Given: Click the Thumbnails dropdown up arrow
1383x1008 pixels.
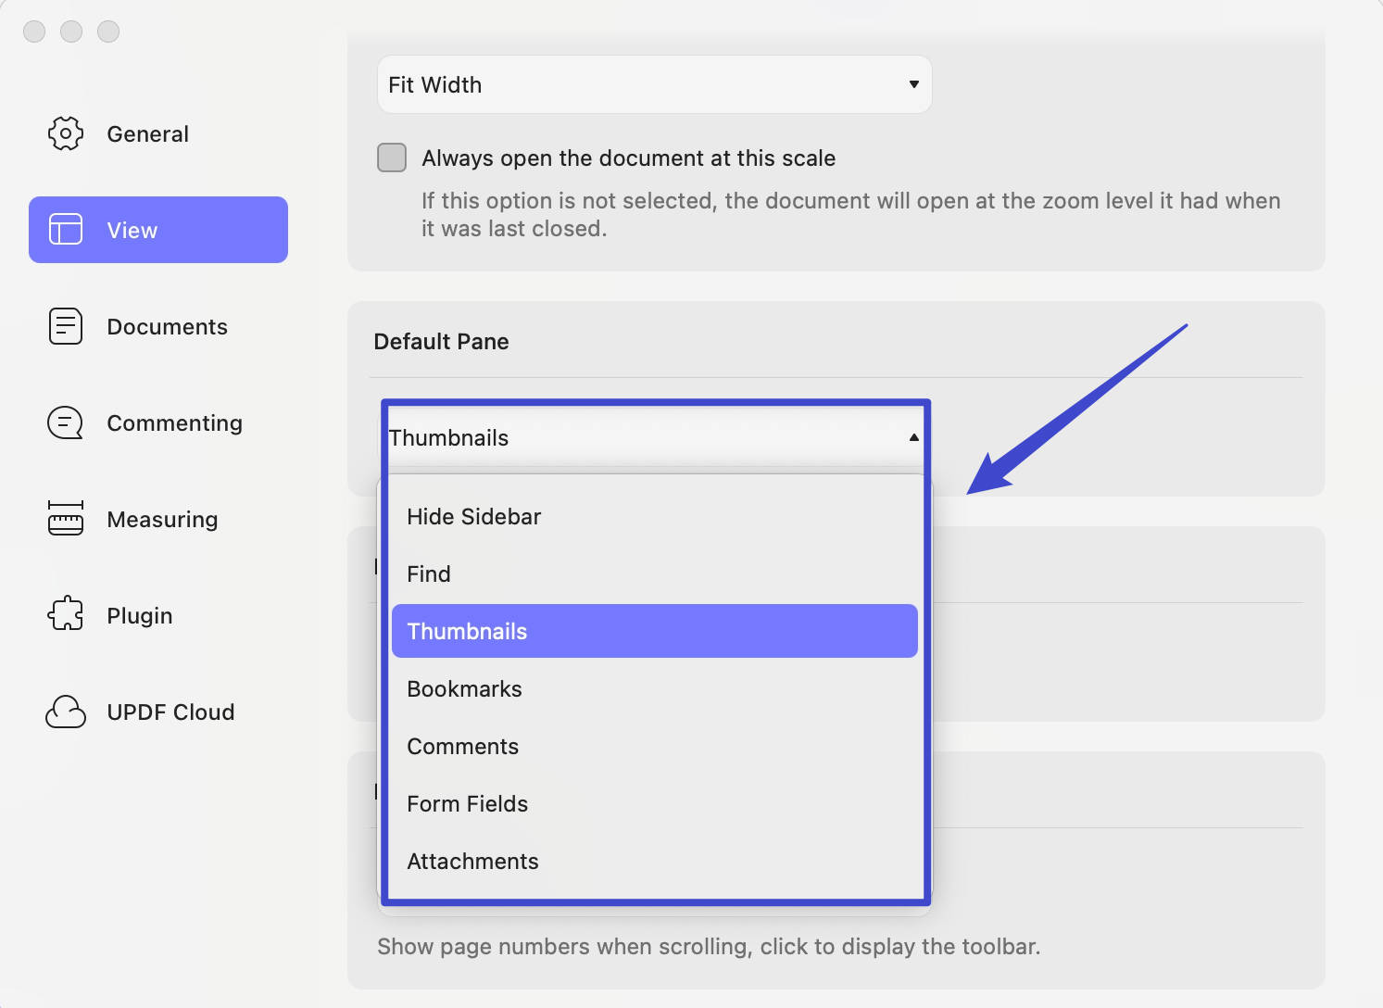Looking at the screenshot, I should click(913, 437).
